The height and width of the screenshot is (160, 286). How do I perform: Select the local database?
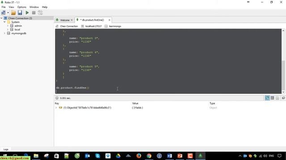[x=17, y=29]
